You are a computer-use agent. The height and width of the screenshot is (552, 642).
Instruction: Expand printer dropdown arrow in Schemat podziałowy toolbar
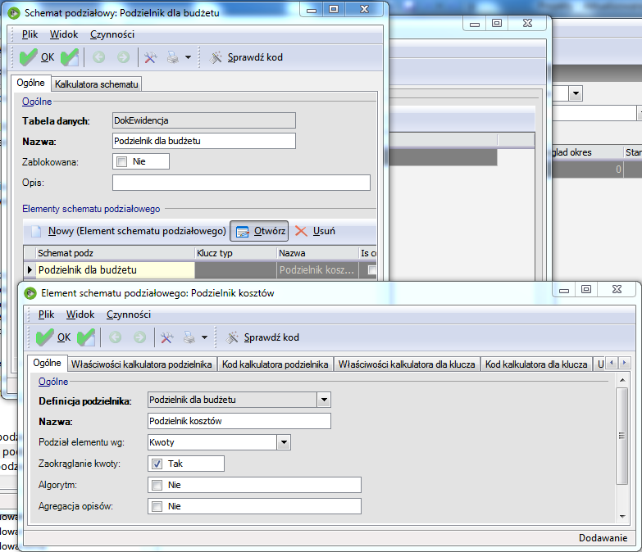pyautogui.click(x=188, y=57)
